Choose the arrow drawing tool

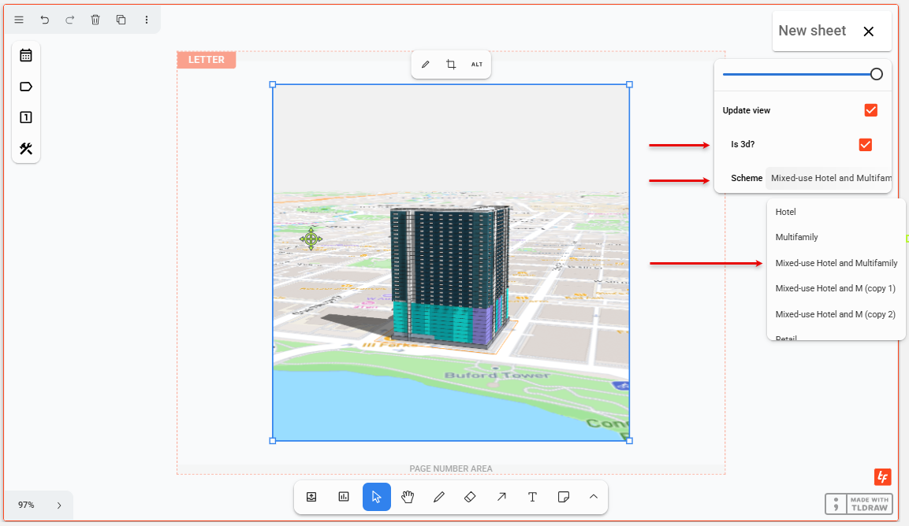point(501,497)
